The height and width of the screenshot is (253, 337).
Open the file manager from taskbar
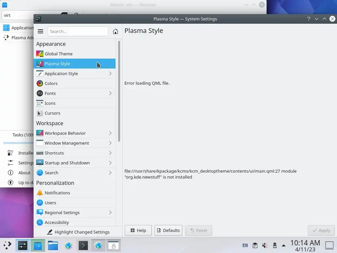(53, 245)
